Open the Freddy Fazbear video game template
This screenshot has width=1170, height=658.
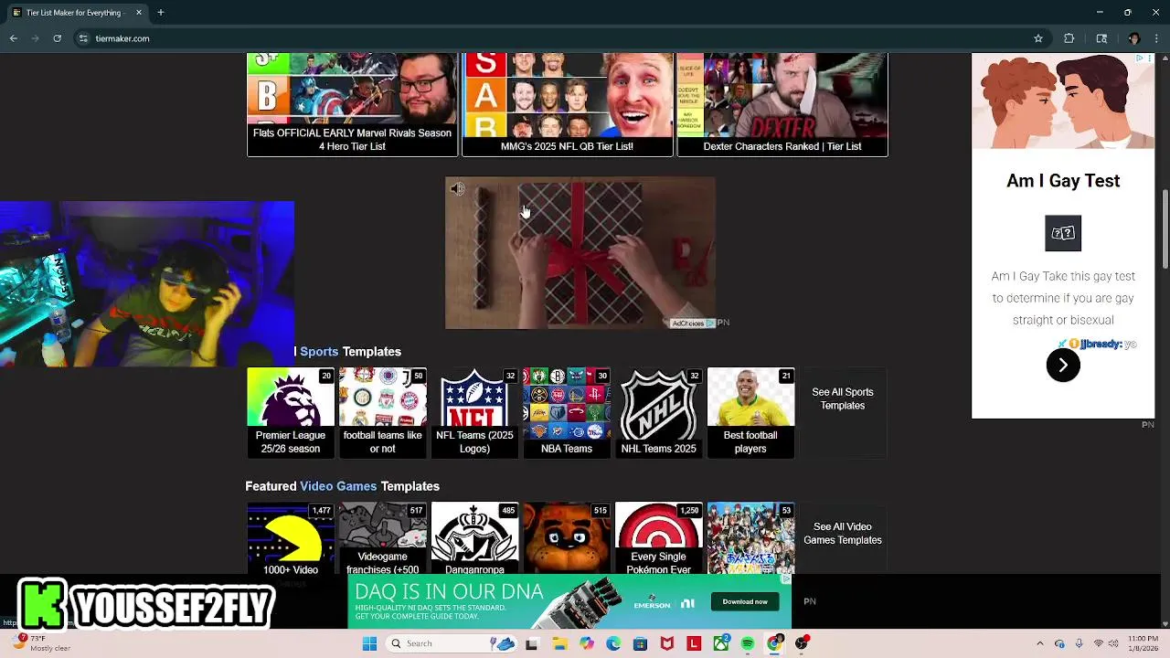pyautogui.click(x=567, y=539)
